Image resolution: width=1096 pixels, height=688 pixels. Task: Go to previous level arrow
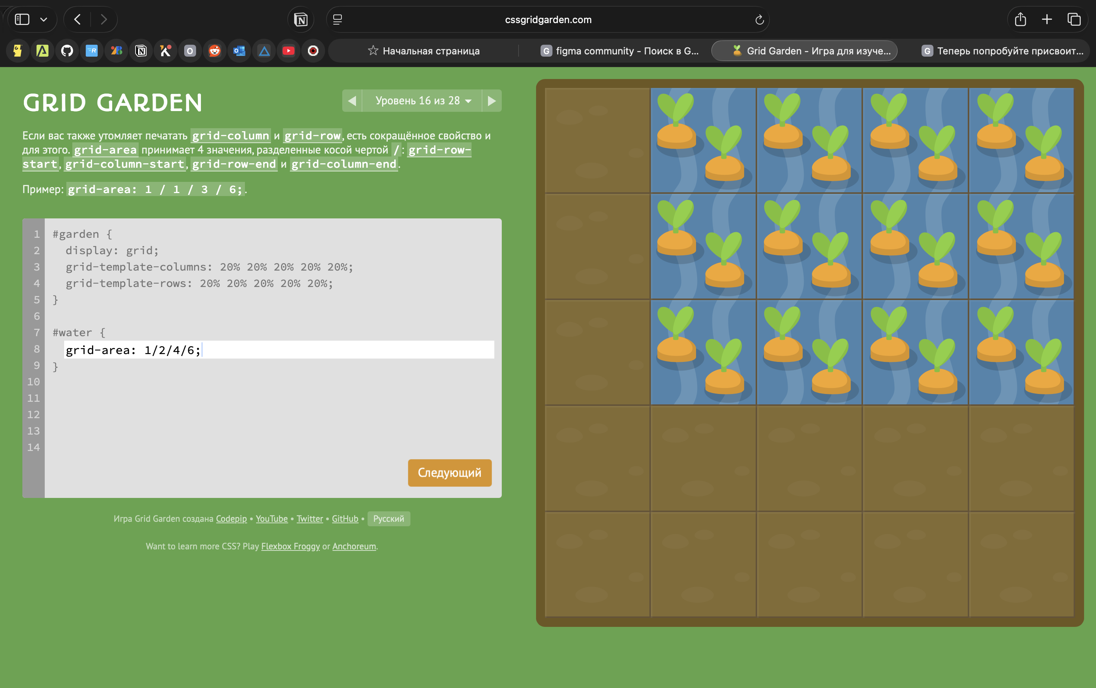352,101
